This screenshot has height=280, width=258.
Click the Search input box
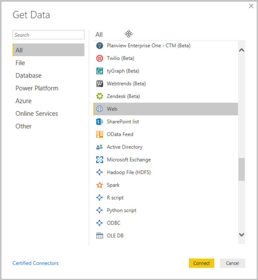coord(48,35)
